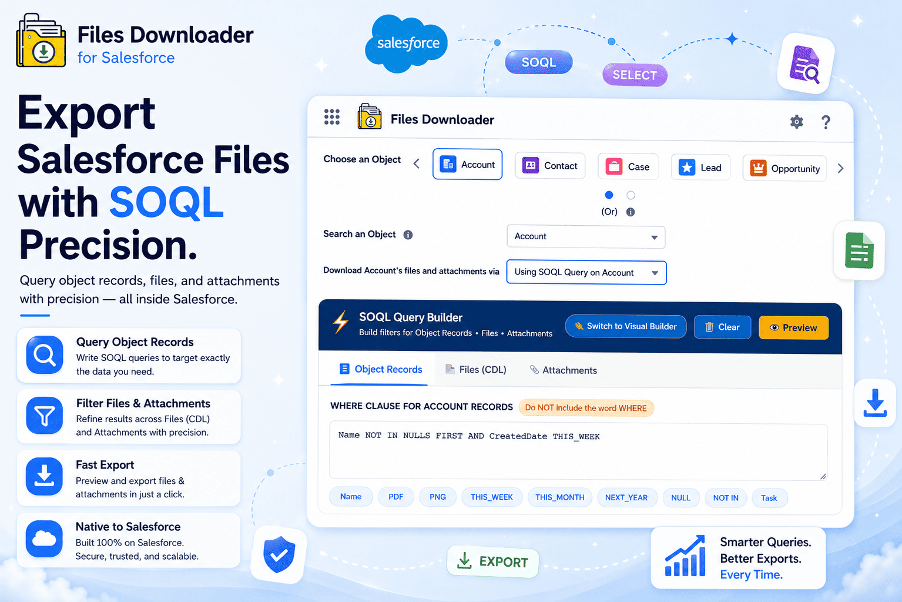Viewport: 902px width, 602px height.
Task: Click the Files Downloader folder icon in header
Action: (x=370, y=116)
